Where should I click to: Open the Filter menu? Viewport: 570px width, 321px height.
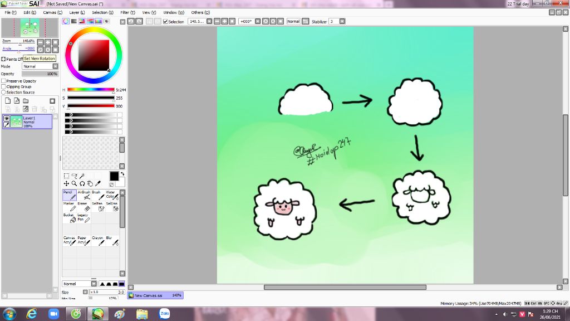(127, 12)
